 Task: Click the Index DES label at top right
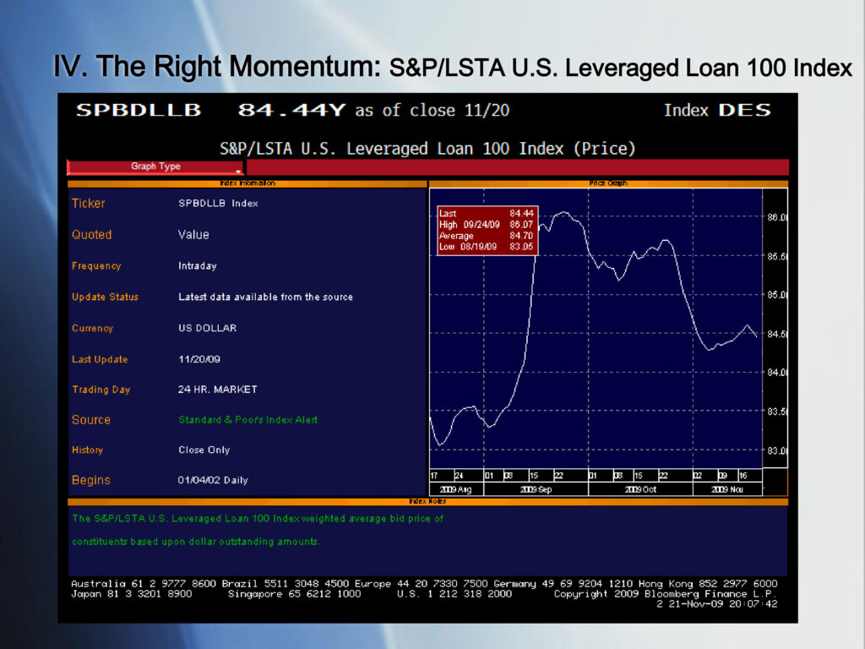point(716,110)
